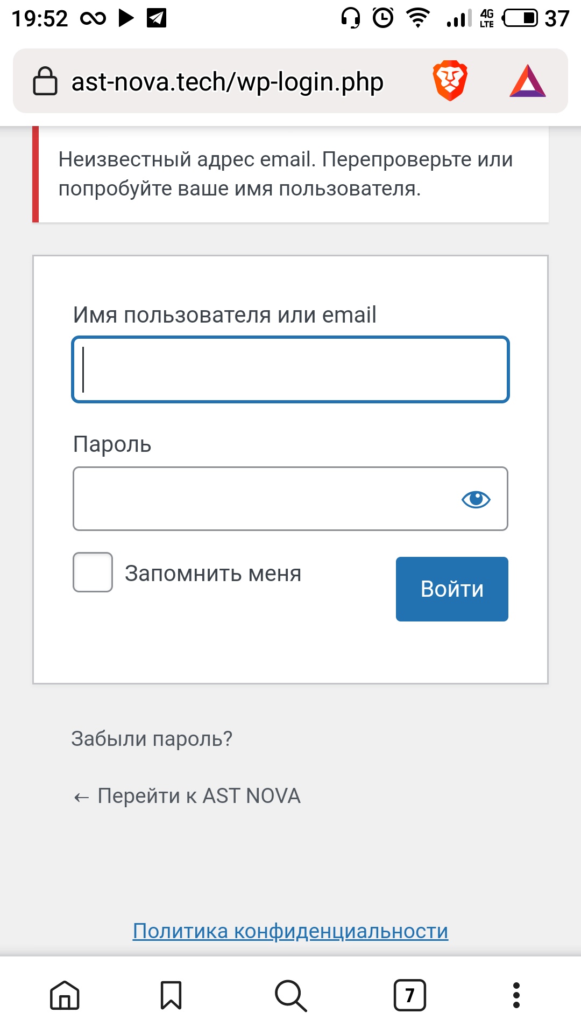Open the "Забыли пароль?" link
Image resolution: width=581 pixels, height=1034 pixels.
pyautogui.click(x=152, y=739)
